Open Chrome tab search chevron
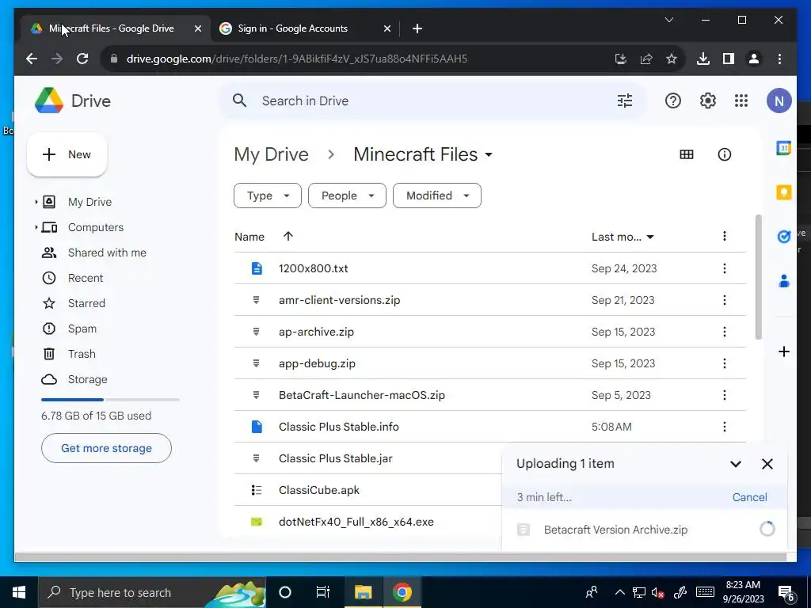 tap(668, 20)
